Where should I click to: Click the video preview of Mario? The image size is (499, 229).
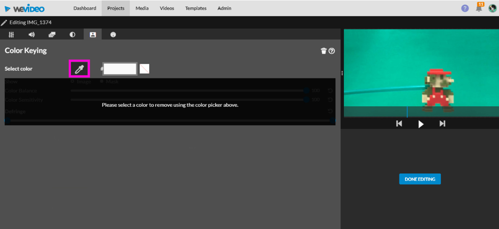click(421, 73)
